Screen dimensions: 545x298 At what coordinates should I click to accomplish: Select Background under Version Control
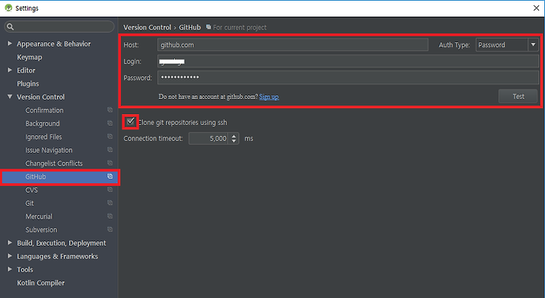click(42, 123)
